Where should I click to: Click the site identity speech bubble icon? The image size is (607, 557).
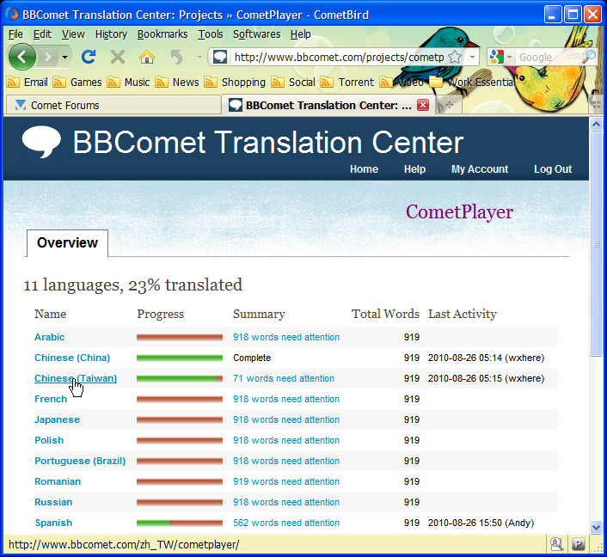tap(220, 58)
